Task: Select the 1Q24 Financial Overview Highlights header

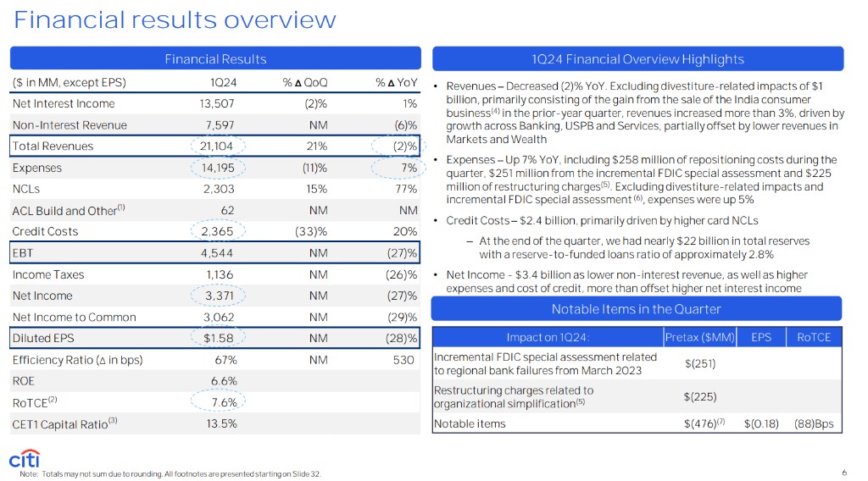Action: tap(637, 58)
